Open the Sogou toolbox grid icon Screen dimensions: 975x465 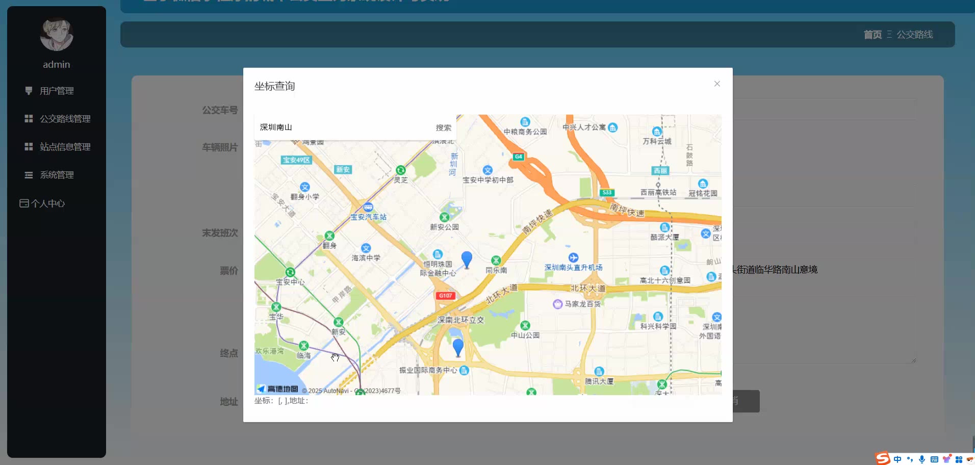[x=959, y=459]
